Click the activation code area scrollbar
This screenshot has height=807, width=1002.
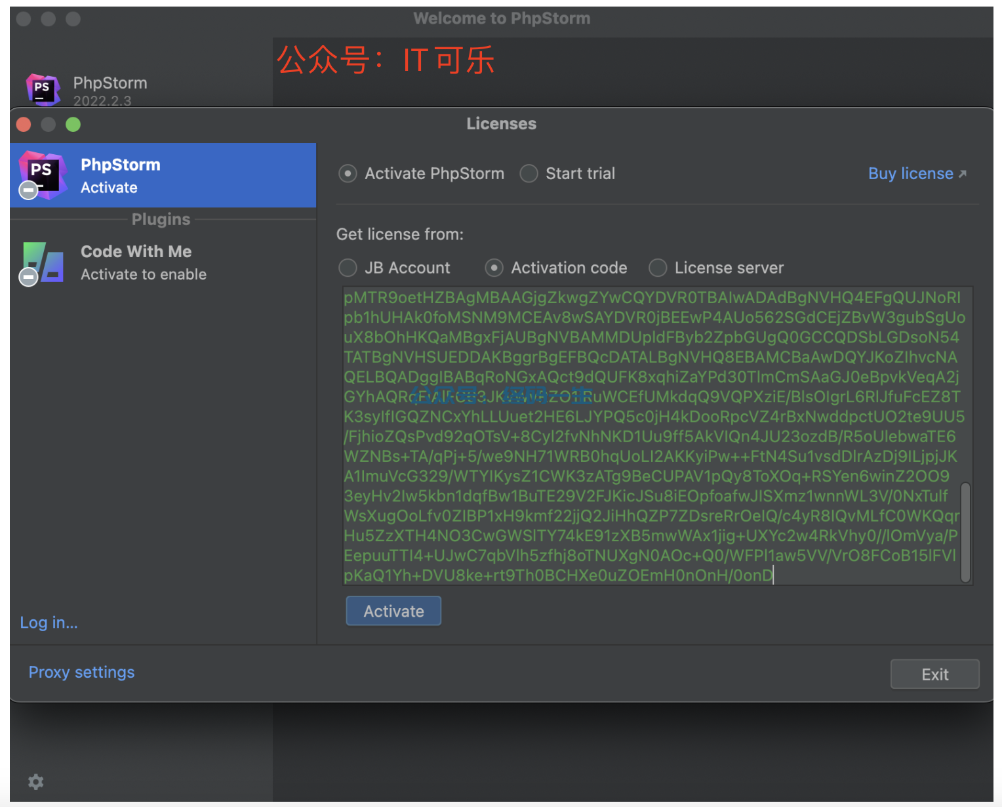965,532
